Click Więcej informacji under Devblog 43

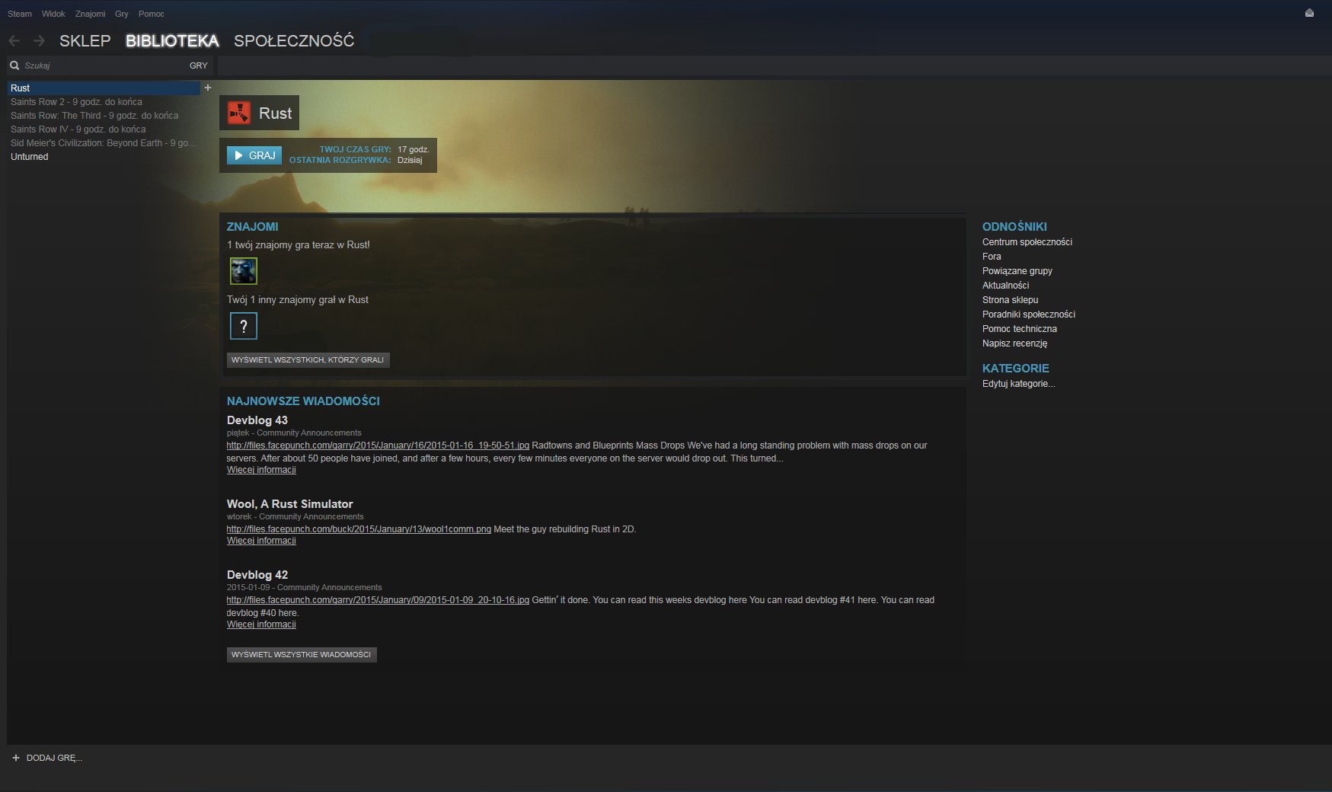(261, 470)
